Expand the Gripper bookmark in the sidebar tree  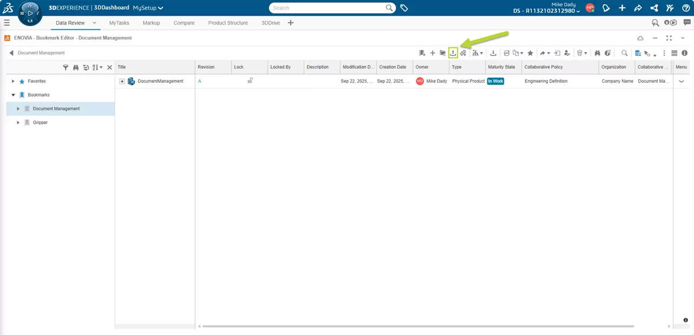(x=18, y=122)
